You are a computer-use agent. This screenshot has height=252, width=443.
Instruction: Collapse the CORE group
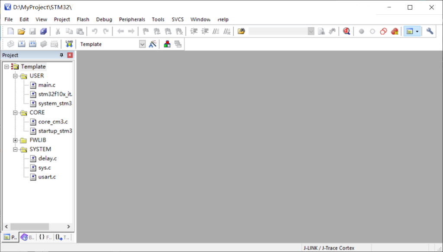pos(15,113)
